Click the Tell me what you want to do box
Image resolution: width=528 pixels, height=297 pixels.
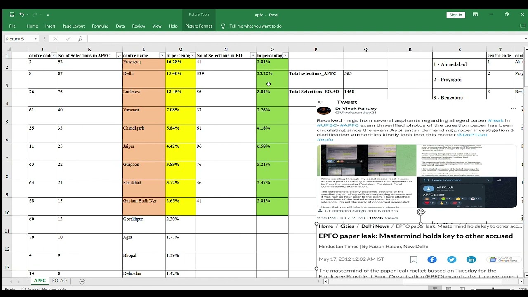(x=255, y=26)
